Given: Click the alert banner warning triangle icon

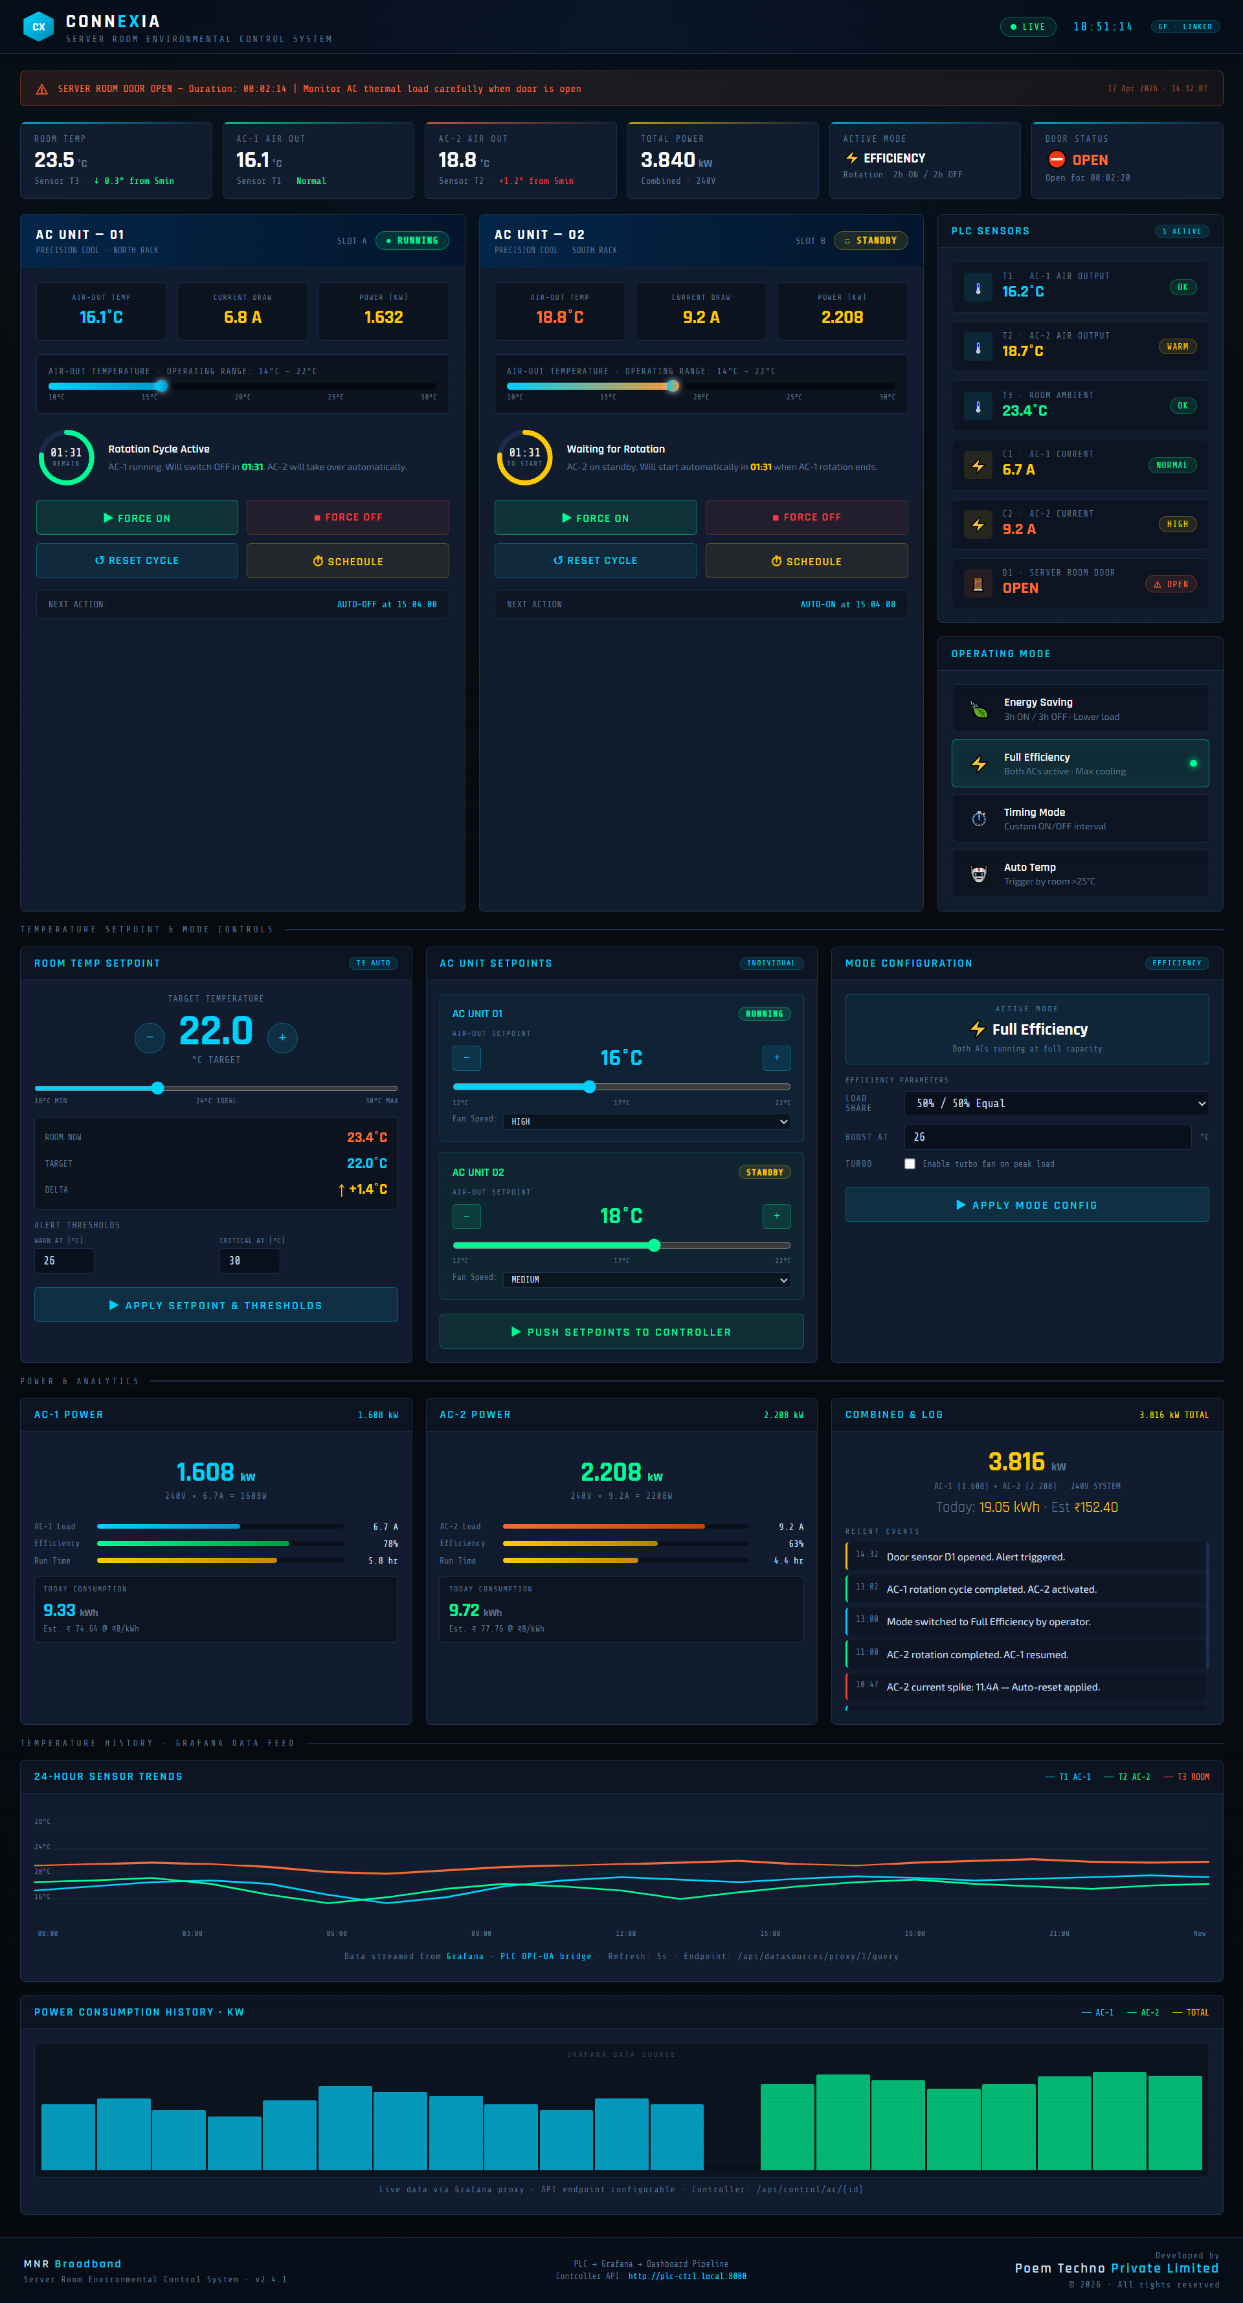Looking at the screenshot, I should [x=41, y=89].
